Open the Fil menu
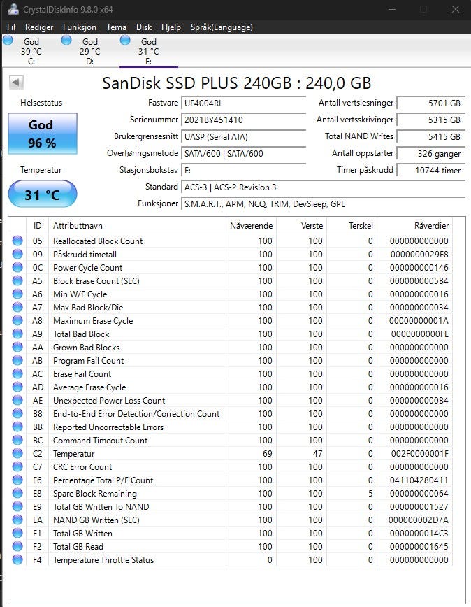Screen dimensions: 471x607 (x=11, y=27)
